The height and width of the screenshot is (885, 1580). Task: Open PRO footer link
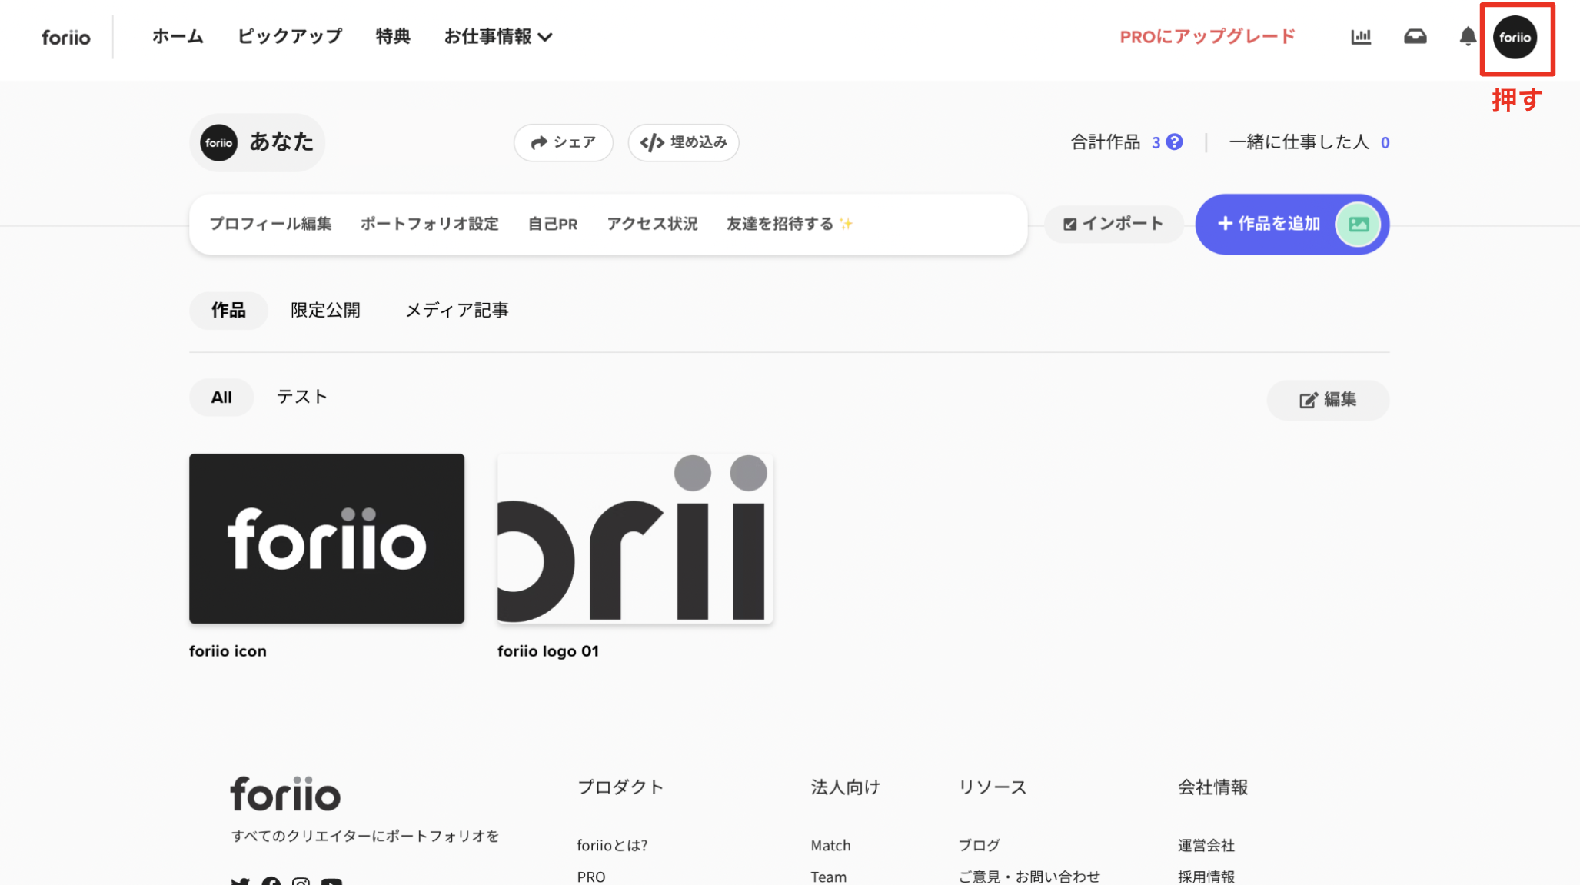pyautogui.click(x=591, y=877)
